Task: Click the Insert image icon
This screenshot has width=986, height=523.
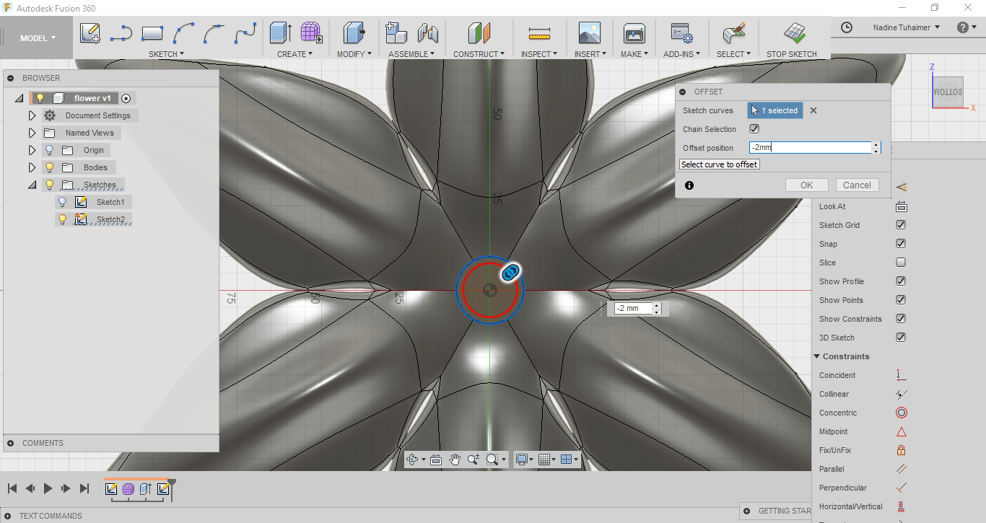Action: 590,33
